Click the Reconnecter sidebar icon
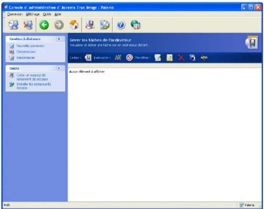 [12, 58]
